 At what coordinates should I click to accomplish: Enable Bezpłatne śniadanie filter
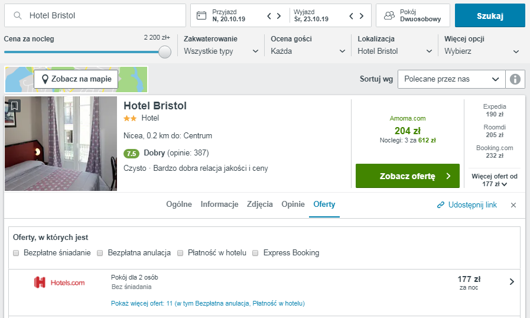[x=16, y=253]
